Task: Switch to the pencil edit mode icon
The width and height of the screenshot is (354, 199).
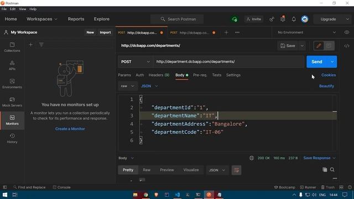Action: (319, 46)
